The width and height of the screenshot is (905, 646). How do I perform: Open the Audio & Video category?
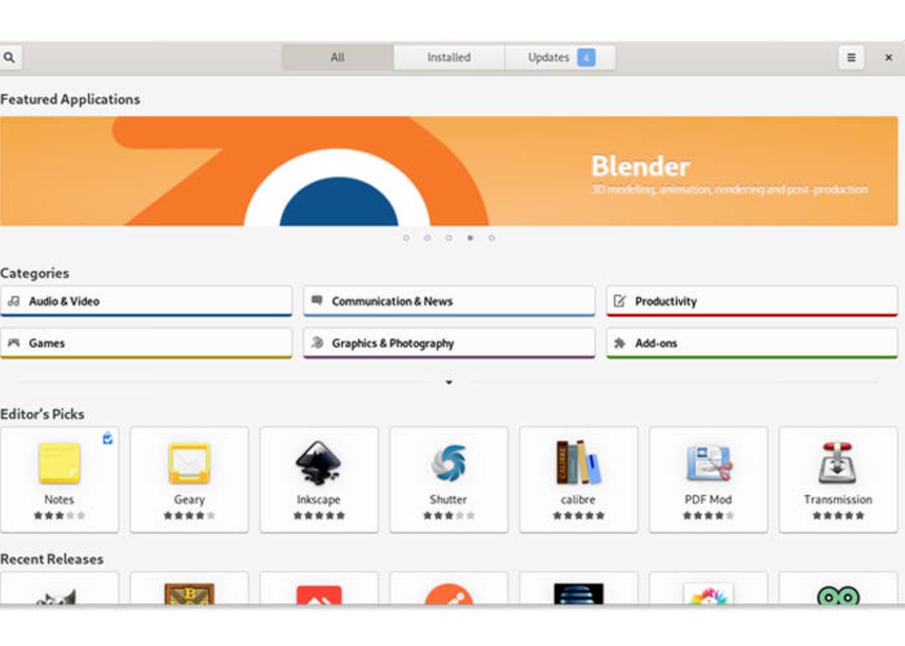pos(146,302)
